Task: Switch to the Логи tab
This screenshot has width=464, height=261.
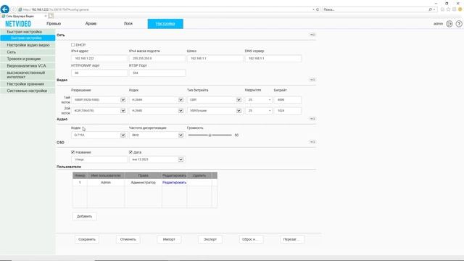Action: (x=128, y=24)
